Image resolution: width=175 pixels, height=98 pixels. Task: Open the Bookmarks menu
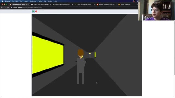pyautogui.click(x=33, y=1)
